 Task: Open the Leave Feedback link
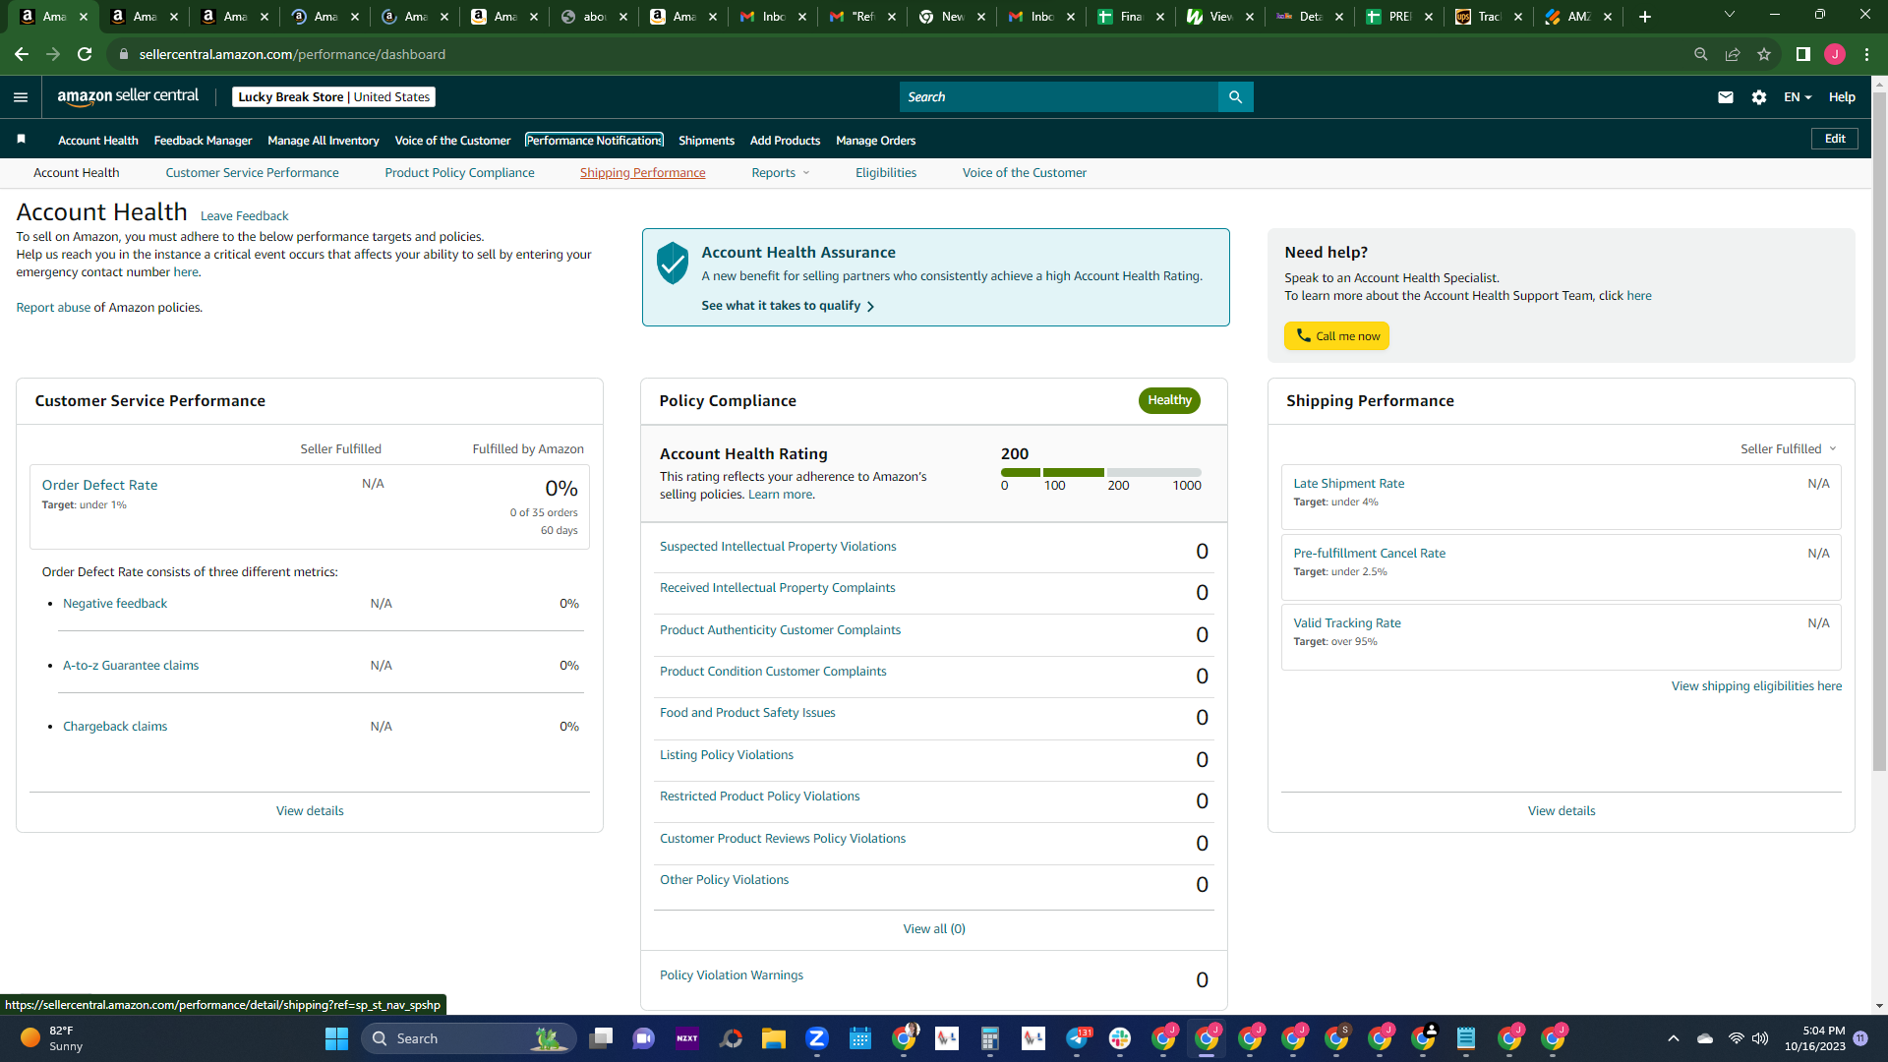[x=244, y=216]
